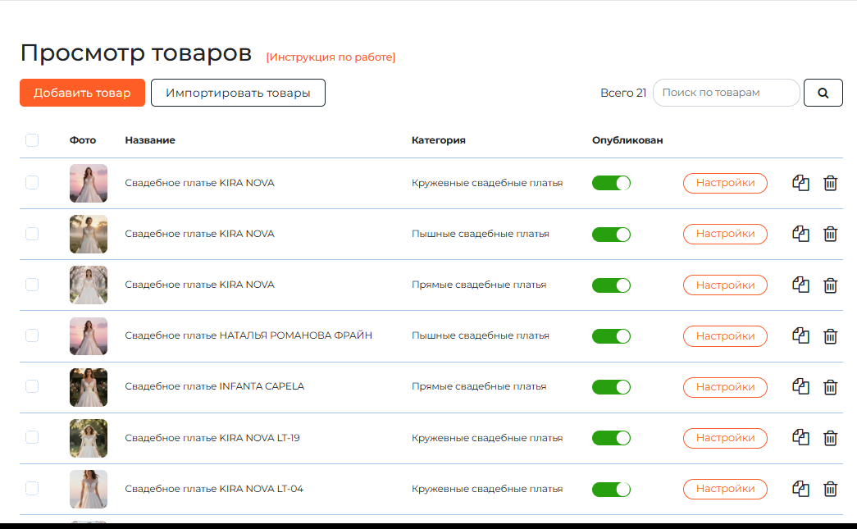Toggle published switch for KIRA NOVA Пышные
Image resolution: width=857 pixels, height=529 pixels.
(x=611, y=234)
